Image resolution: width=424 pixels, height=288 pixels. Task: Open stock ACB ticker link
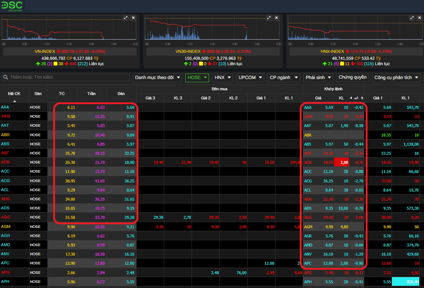coord(5,162)
